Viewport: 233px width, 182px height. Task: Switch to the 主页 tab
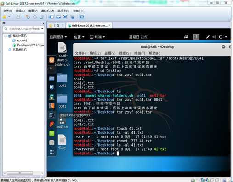pos(56,25)
